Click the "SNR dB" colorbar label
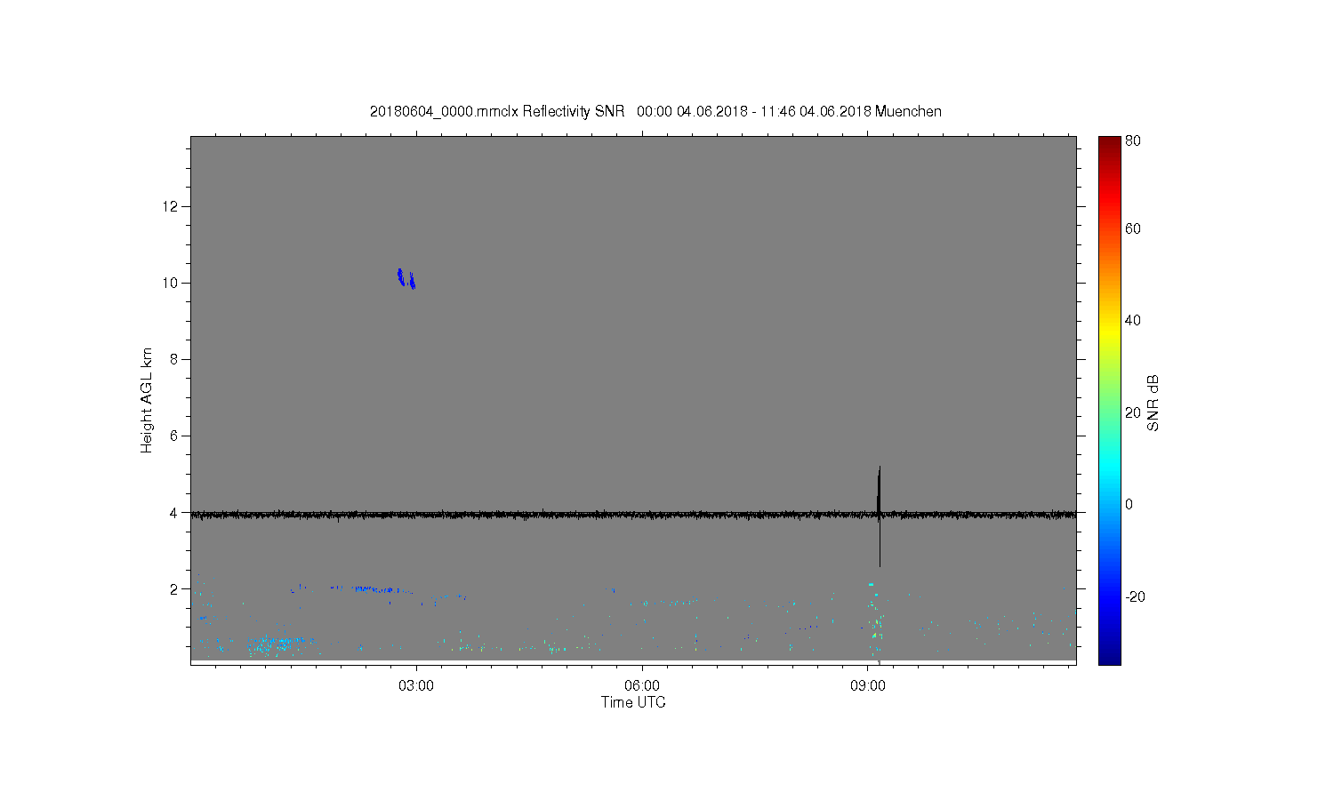 click(1153, 403)
